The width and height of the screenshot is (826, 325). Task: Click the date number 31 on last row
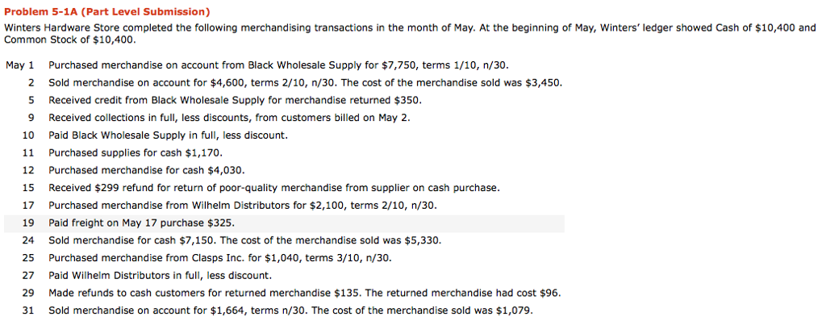click(28, 310)
